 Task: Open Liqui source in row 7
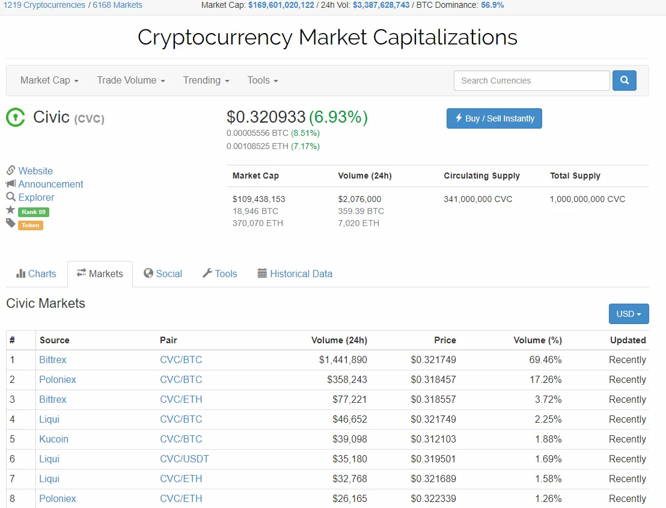[x=49, y=479]
